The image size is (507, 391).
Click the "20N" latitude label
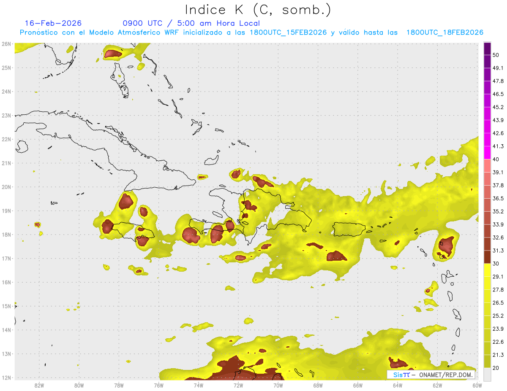click(6, 187)
